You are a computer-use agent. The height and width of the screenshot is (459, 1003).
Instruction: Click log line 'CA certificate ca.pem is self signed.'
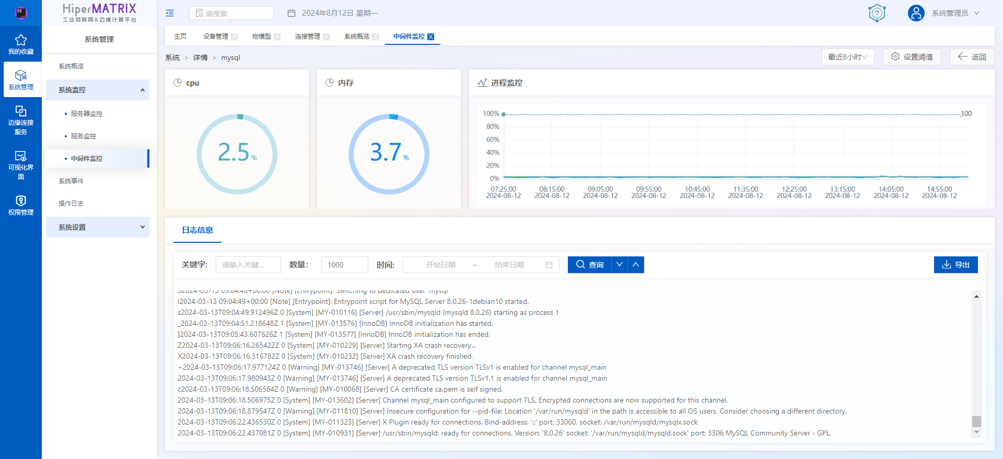[340, 389]
